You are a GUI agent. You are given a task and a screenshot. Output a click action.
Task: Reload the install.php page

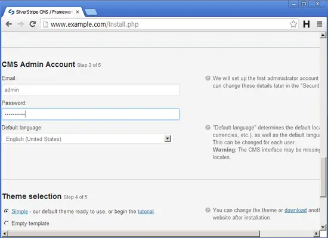coord(32,24)
